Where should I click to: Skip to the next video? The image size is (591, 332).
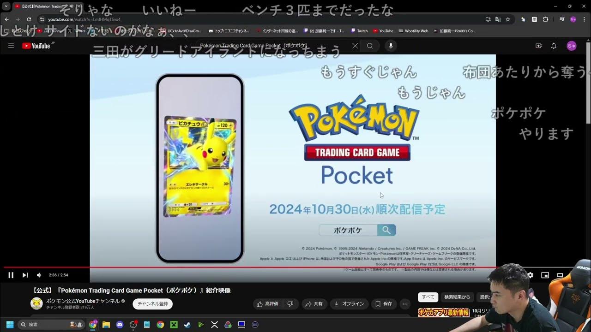[25, 275]
